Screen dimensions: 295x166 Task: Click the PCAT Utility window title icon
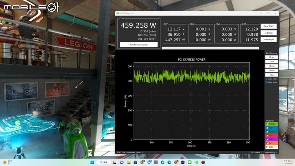click(x=118, y=14)
